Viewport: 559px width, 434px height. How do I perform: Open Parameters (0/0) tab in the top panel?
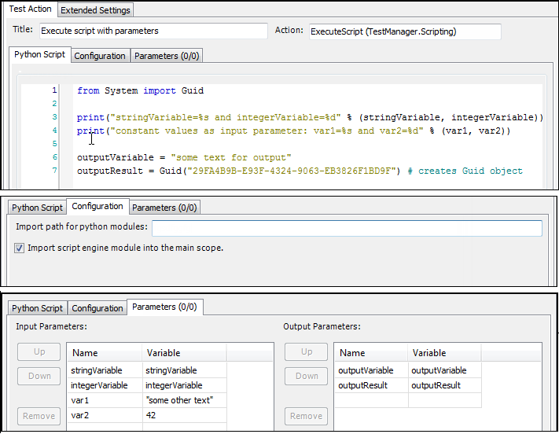(166, 56)
